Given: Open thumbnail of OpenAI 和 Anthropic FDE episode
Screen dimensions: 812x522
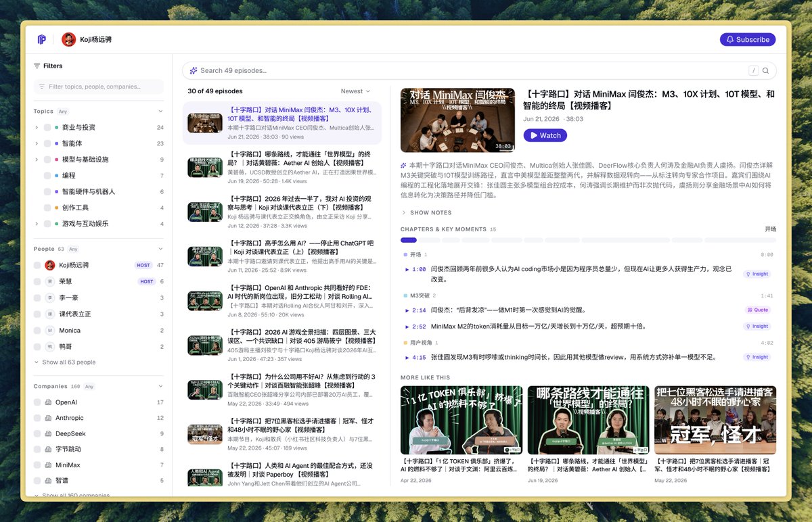Looking at the screenshot, I should [x=205, y=300].
